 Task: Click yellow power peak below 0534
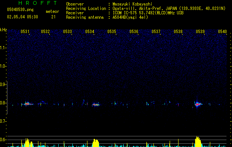click(96, 143)
